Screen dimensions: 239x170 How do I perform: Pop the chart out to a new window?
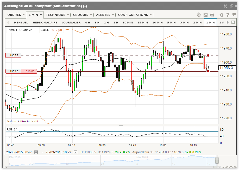point(231,6)
